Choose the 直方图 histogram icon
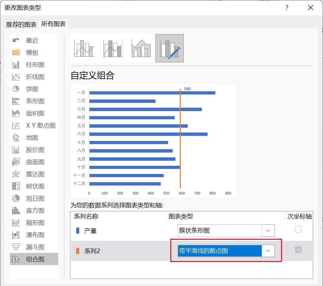The image size is (323, 286). 16,210
